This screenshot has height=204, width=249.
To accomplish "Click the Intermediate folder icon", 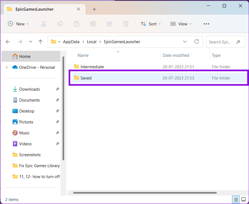I will (77, 66).
